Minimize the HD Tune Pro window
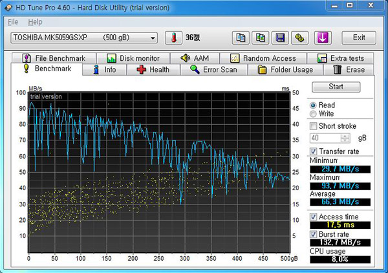Screen dimensions: 388x273 [334, 5]
